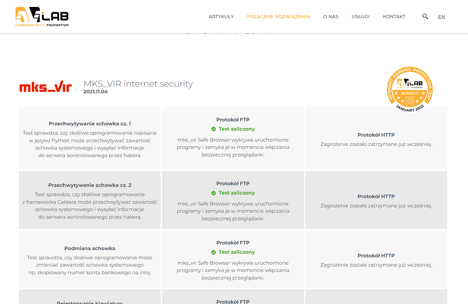Click the 2021.11.04 version date
Image resolution: width=468 pixels, height=304 pixels.
96,92
